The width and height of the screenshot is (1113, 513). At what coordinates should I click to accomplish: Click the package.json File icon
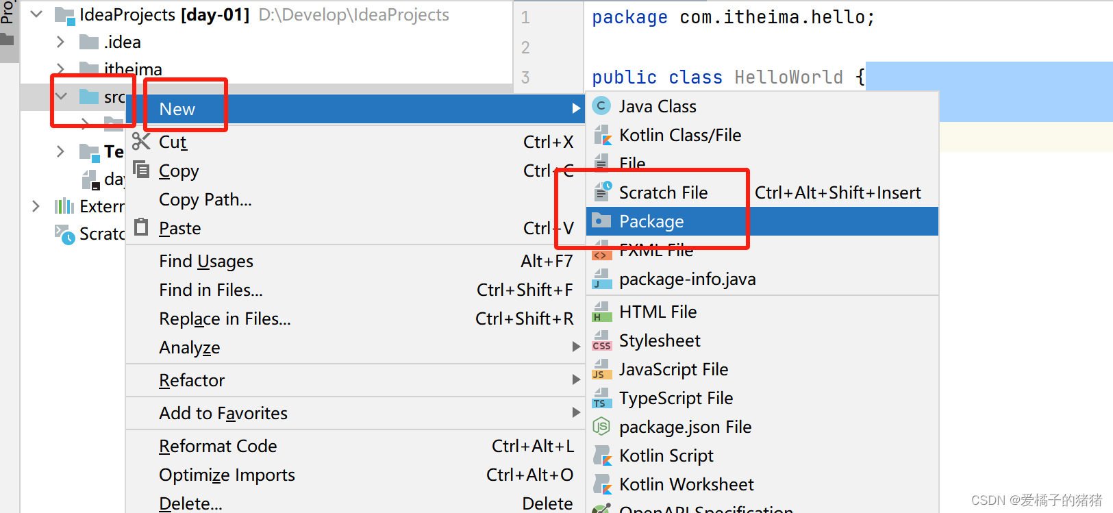coord(601,427)
